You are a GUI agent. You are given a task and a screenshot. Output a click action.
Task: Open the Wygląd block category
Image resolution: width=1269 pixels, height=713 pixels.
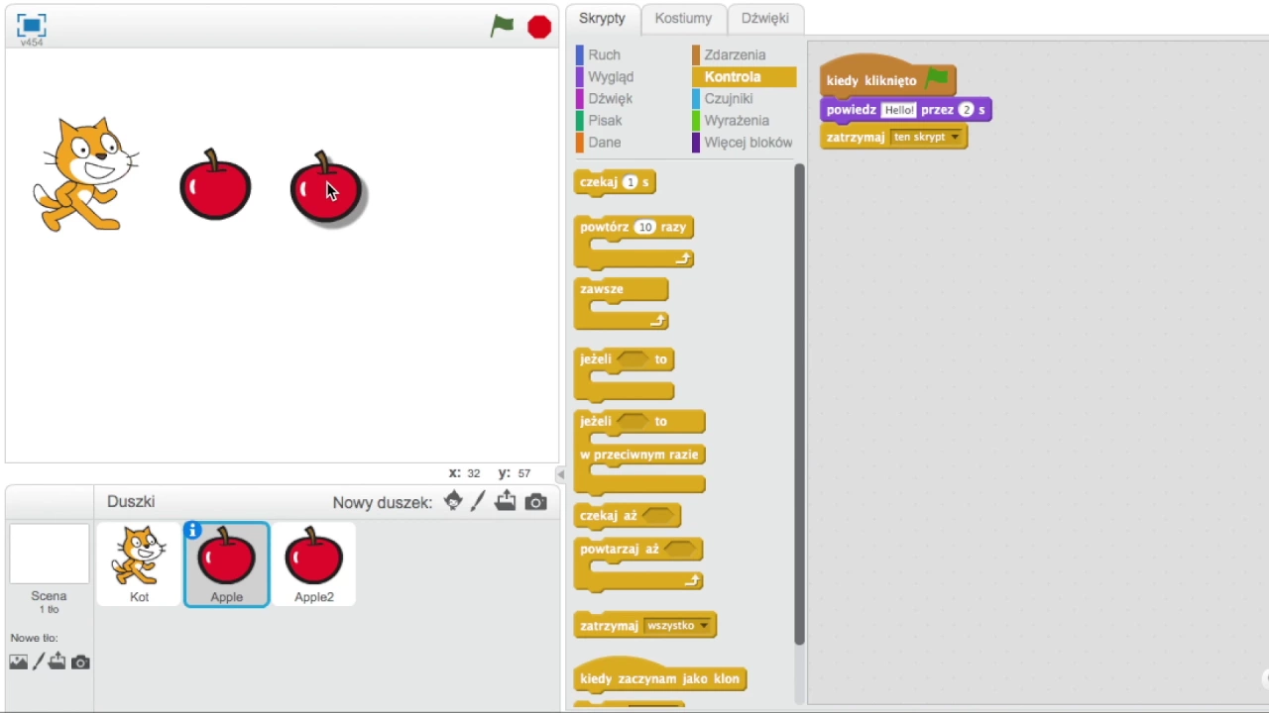coord(611,76)
